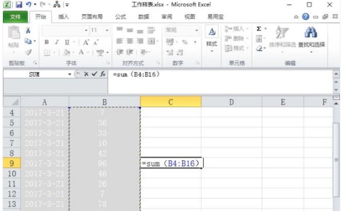Click the Select All corner box
Viewport: 344px width, 211px height.
tap(12, 101)
